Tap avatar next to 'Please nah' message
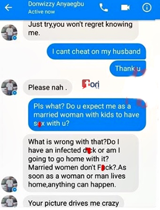The image size is (160, 210). click(x=9, y=87)
